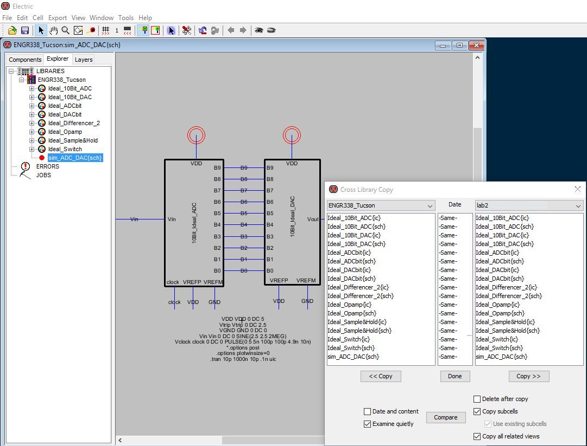
Task: Click the Undo arrow icon
Action: (203, 30)
